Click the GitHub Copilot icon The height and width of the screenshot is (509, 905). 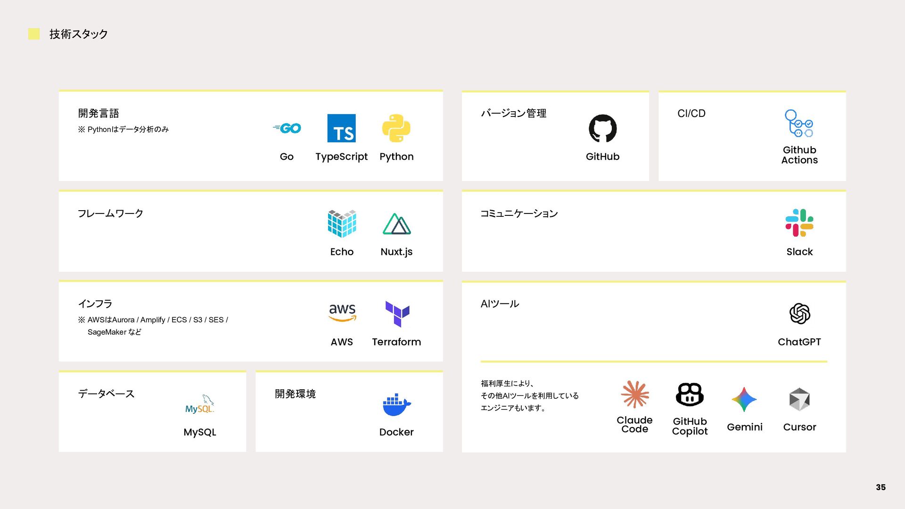point(690,394)
